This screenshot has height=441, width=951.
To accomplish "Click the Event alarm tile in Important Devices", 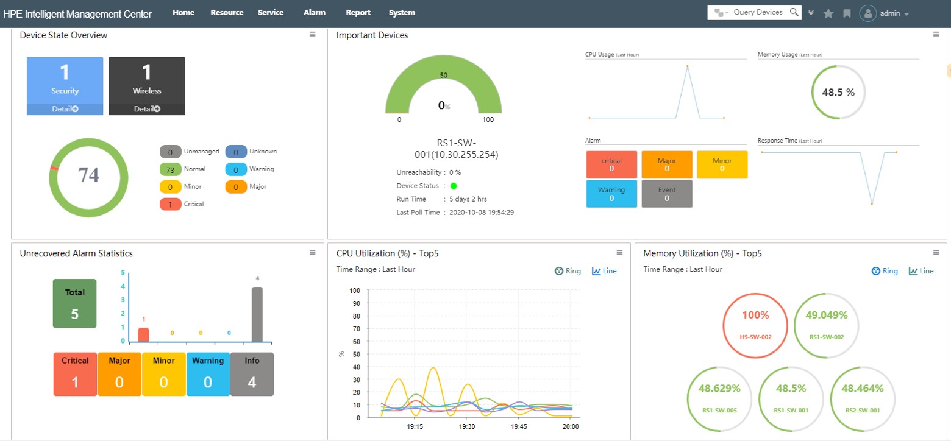I will coord(667,194).
